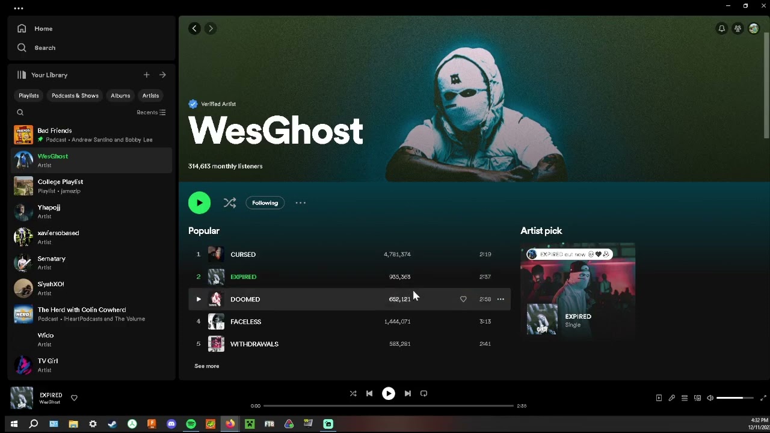Open Bad Friends podcast in library
This screenshot has width=770, height=433.
[91, 135]
